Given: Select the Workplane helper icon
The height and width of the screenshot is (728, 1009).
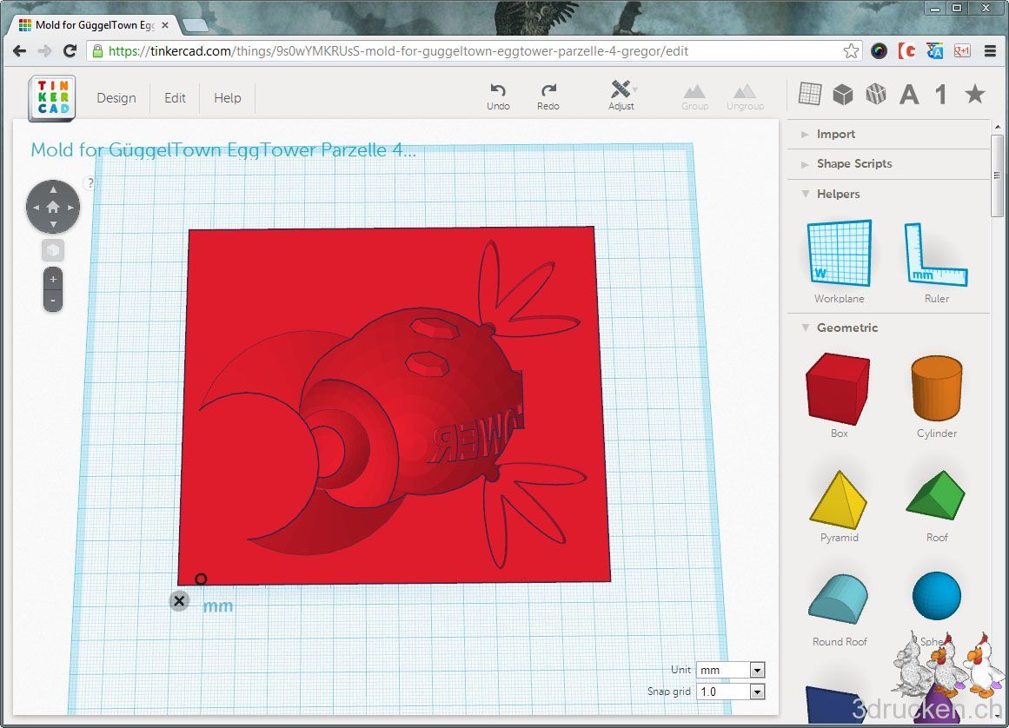Looking at the screenshot, I should 840,253.
